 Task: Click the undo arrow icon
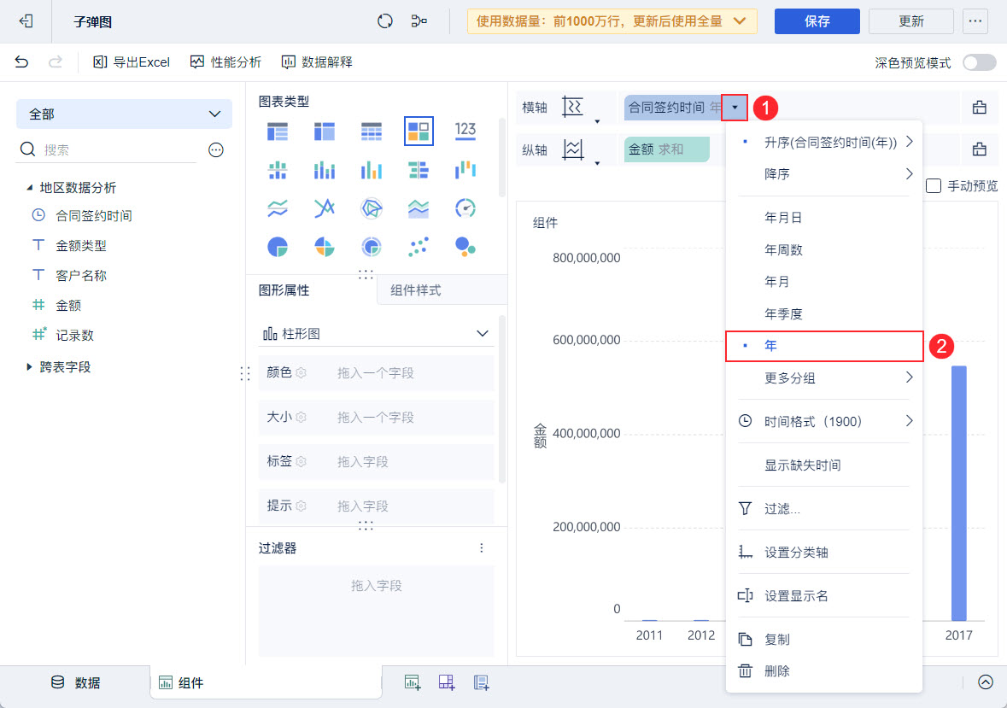[x=22, y=61]
